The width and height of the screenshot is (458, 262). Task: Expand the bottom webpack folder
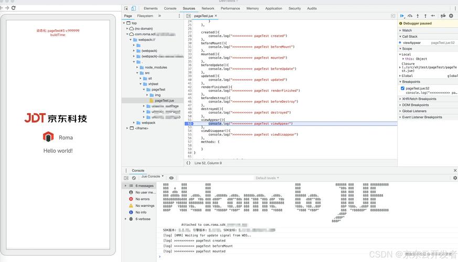(x=134, y=123)
